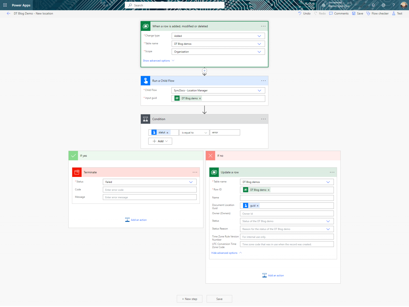Open the Scope dropdown set to Organization
Image resolution: width=409 pixels, height=307 pixels.
click(x=259, y=52)
